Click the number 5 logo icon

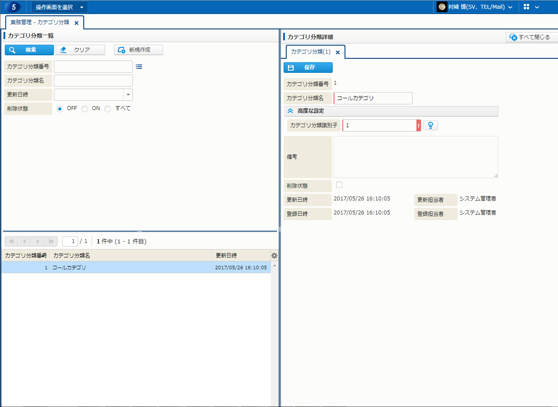point(13,7)
